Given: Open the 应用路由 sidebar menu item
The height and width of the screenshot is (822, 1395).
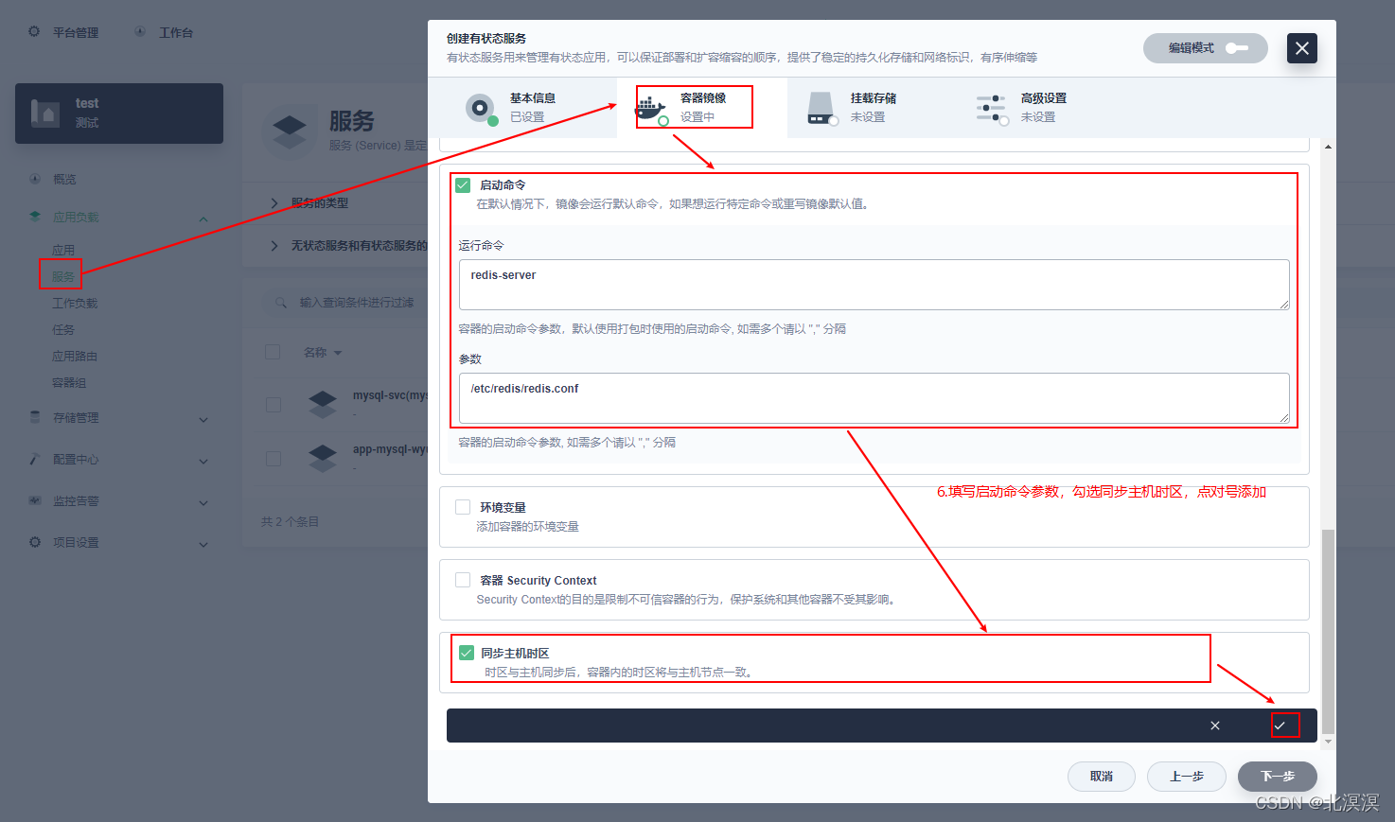Looking at the screenshot, I should [75, 357].
